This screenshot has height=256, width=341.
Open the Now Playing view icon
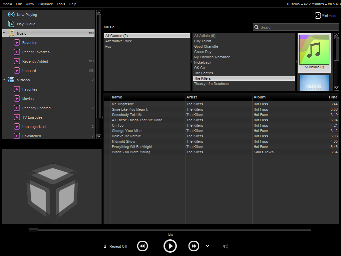click(11, 15)
